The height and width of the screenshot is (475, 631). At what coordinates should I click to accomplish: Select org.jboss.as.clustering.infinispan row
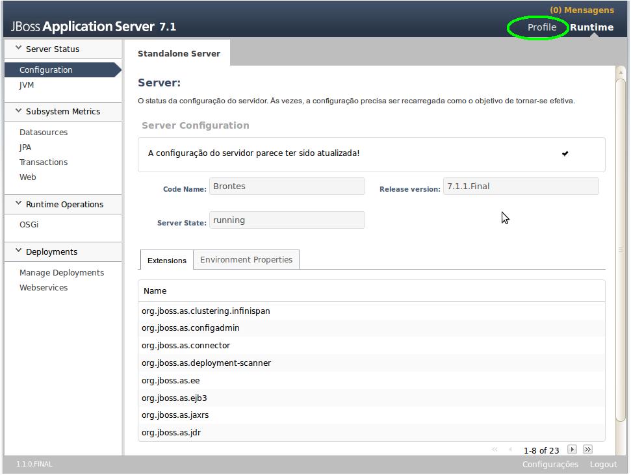click(x=372, y=311)
